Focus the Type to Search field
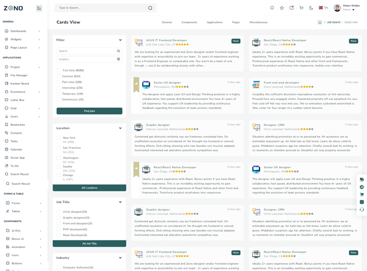This screenshot has width=367, height=271. click(102, 8)
